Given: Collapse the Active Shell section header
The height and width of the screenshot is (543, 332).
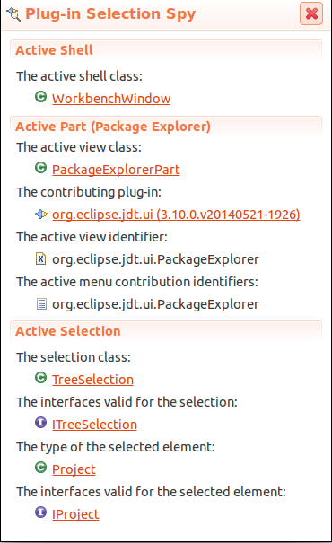Looking at the screenshot, I should 54,50.
